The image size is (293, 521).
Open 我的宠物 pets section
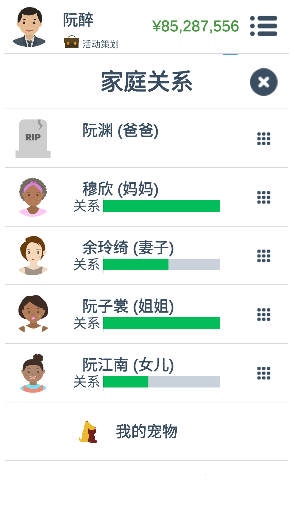click(x=146, y=431)
